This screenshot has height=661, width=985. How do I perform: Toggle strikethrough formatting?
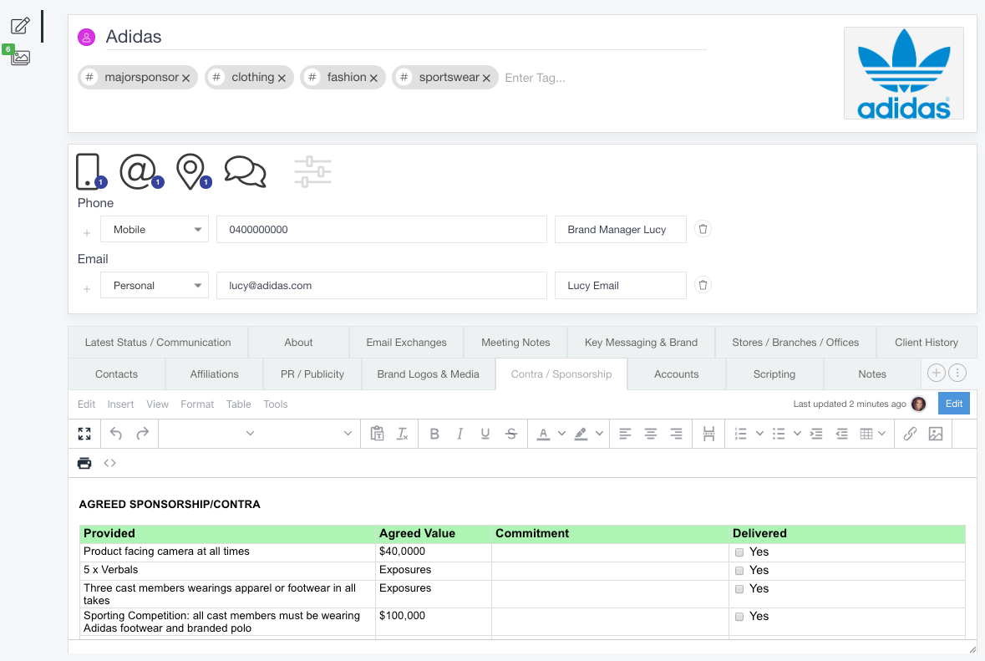tap(511, 434)
